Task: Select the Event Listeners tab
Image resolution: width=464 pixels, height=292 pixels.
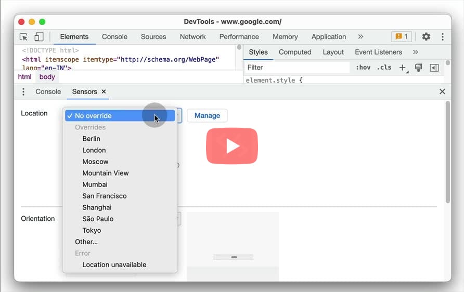Action: click(x=379, y=52)
